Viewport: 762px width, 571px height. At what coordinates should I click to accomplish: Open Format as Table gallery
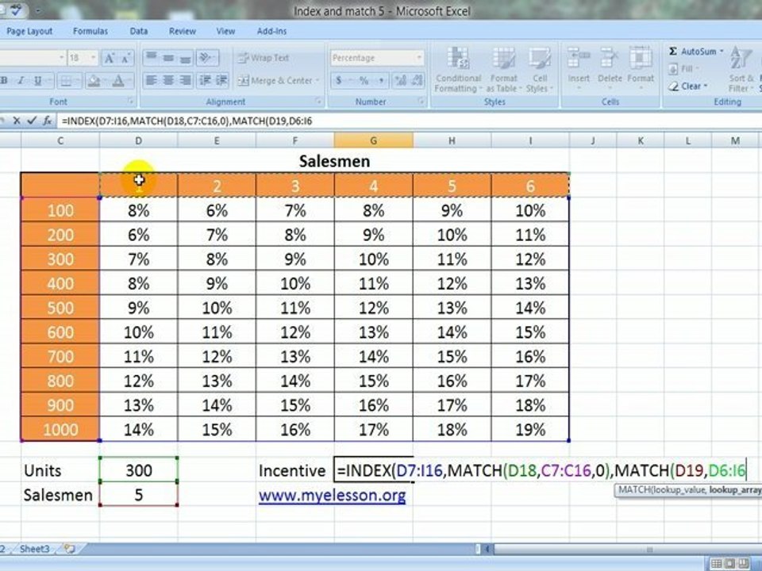click(x=503, y=70)
